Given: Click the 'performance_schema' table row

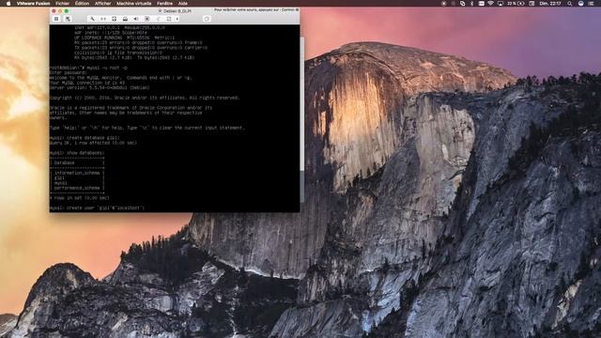Looking at the screenshot, I should coord(77,188).
